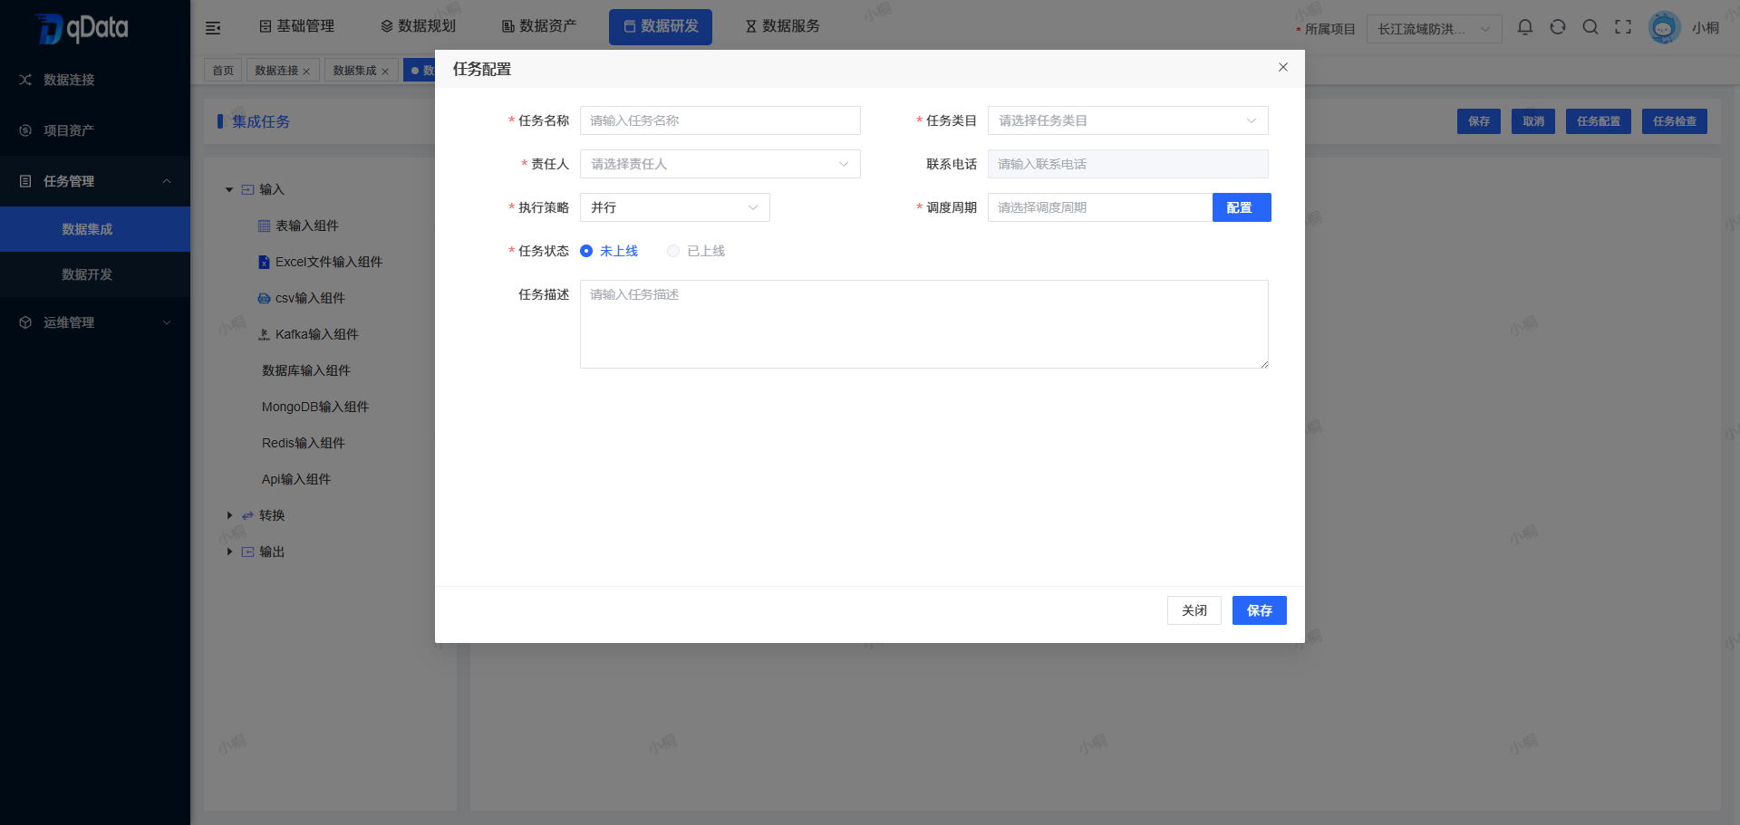Image resolution: width=1740 pixels, height=825 pixels.
Task: Toggle the sidebar collapse hamburger icon
Action: [x=213, y=28]
